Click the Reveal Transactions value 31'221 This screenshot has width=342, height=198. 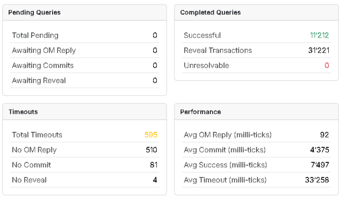pyautogui.click(x=318, y=50)
